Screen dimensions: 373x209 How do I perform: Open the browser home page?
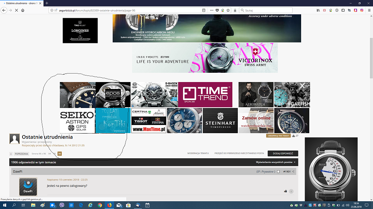click(x=23, y=10)
